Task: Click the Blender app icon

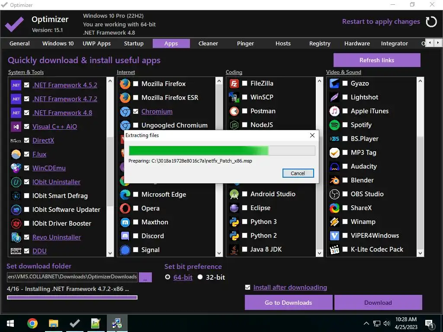Action: pos(334,180)
